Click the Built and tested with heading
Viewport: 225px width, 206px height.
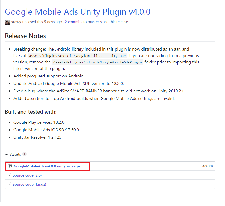(31, 112)
